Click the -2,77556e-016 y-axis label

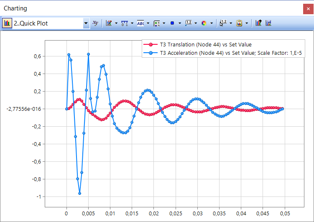24,109
